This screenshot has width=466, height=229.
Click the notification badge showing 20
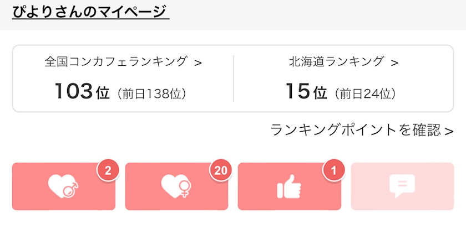click(221, 171)
